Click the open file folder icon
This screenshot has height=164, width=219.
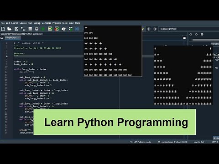[x=10, y=29]
